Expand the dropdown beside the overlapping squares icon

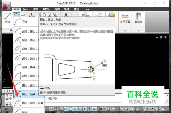(x=59, y=15)
